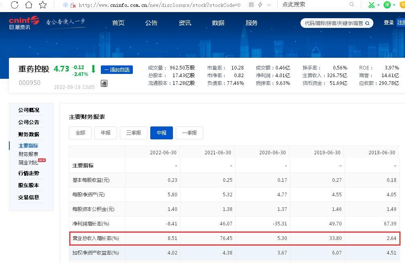Click the site search magnifier icon

(367, 23)
